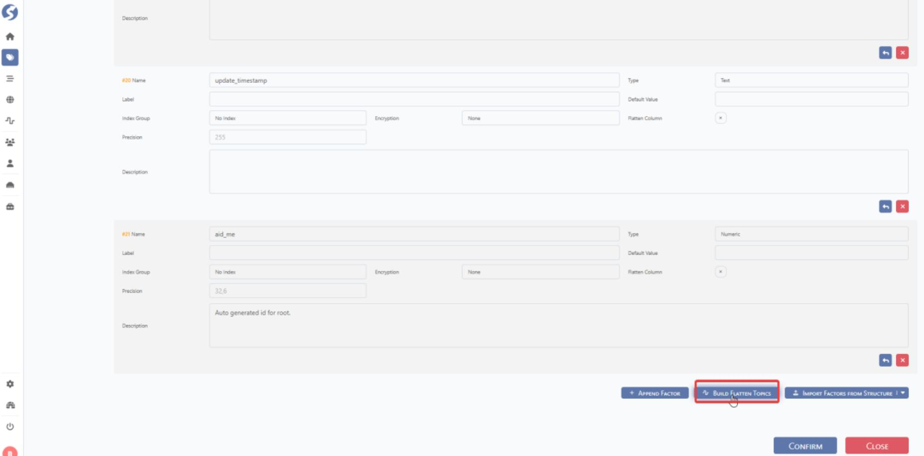Viewport: 924px width, 456px height.
Task: Open the globe sidebar icon
Action: (x=10, y=100)
